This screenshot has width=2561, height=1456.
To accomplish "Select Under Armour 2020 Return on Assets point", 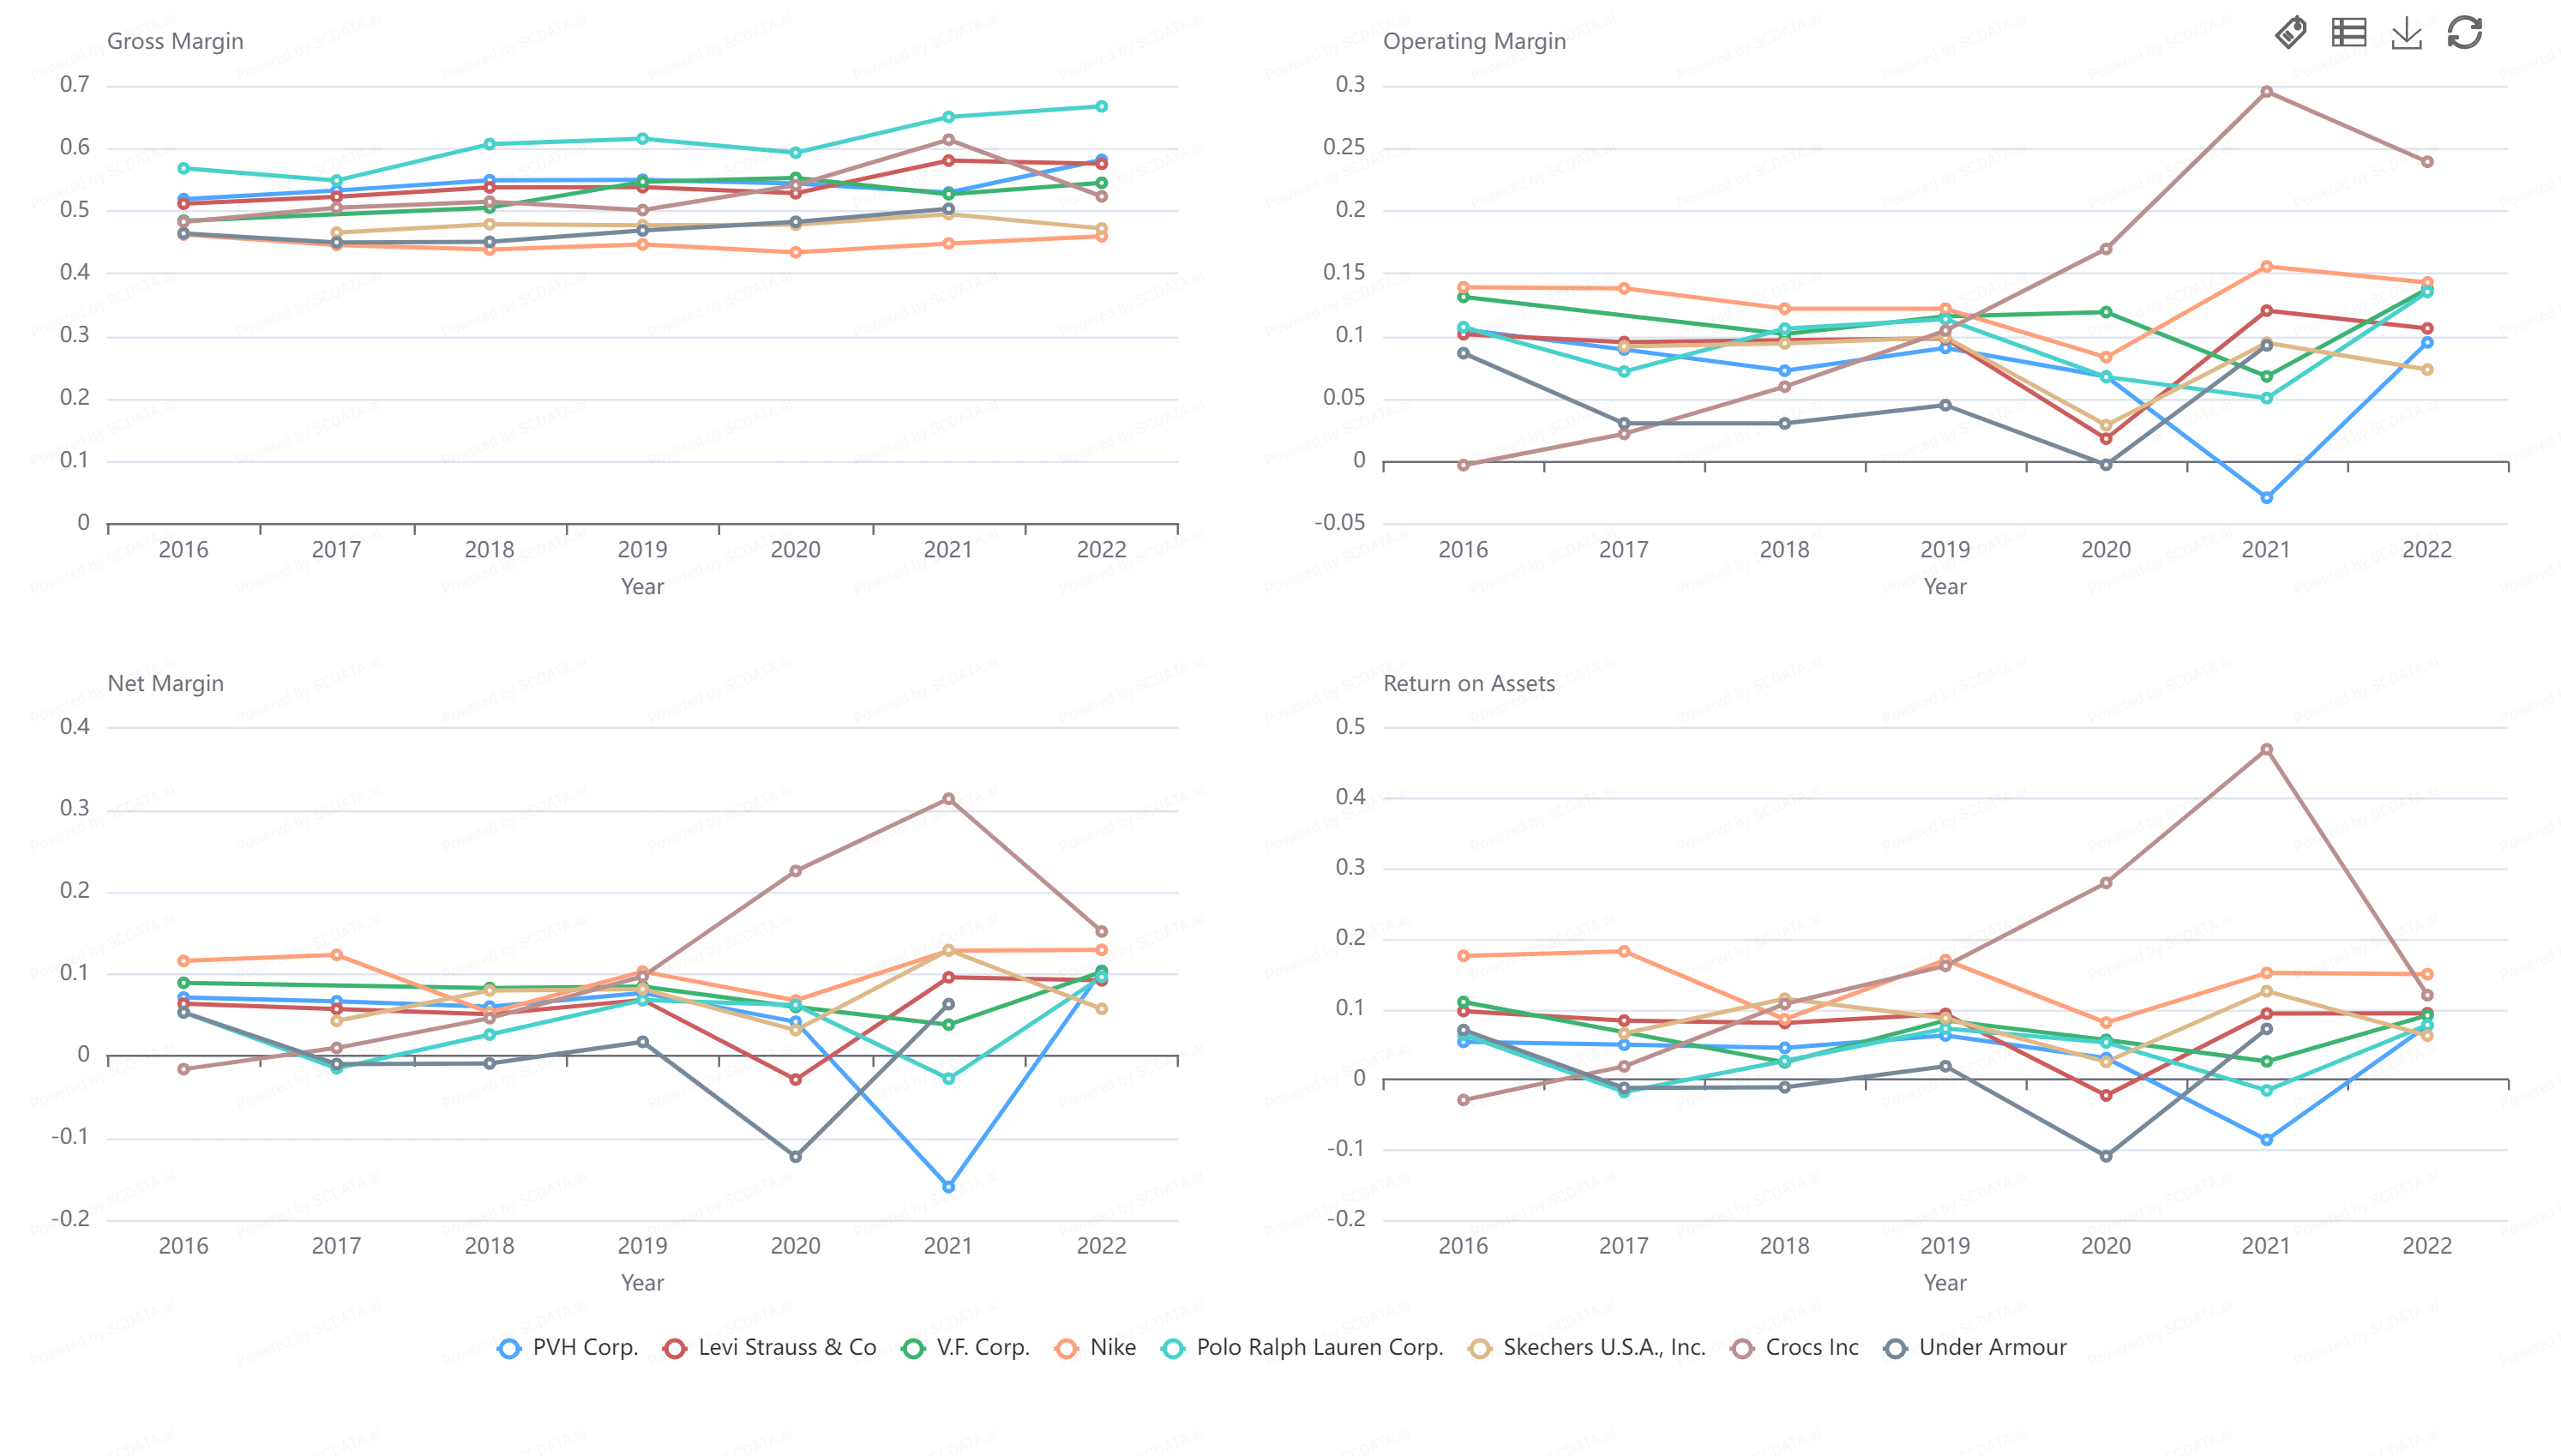I will coord(2105,1156).
